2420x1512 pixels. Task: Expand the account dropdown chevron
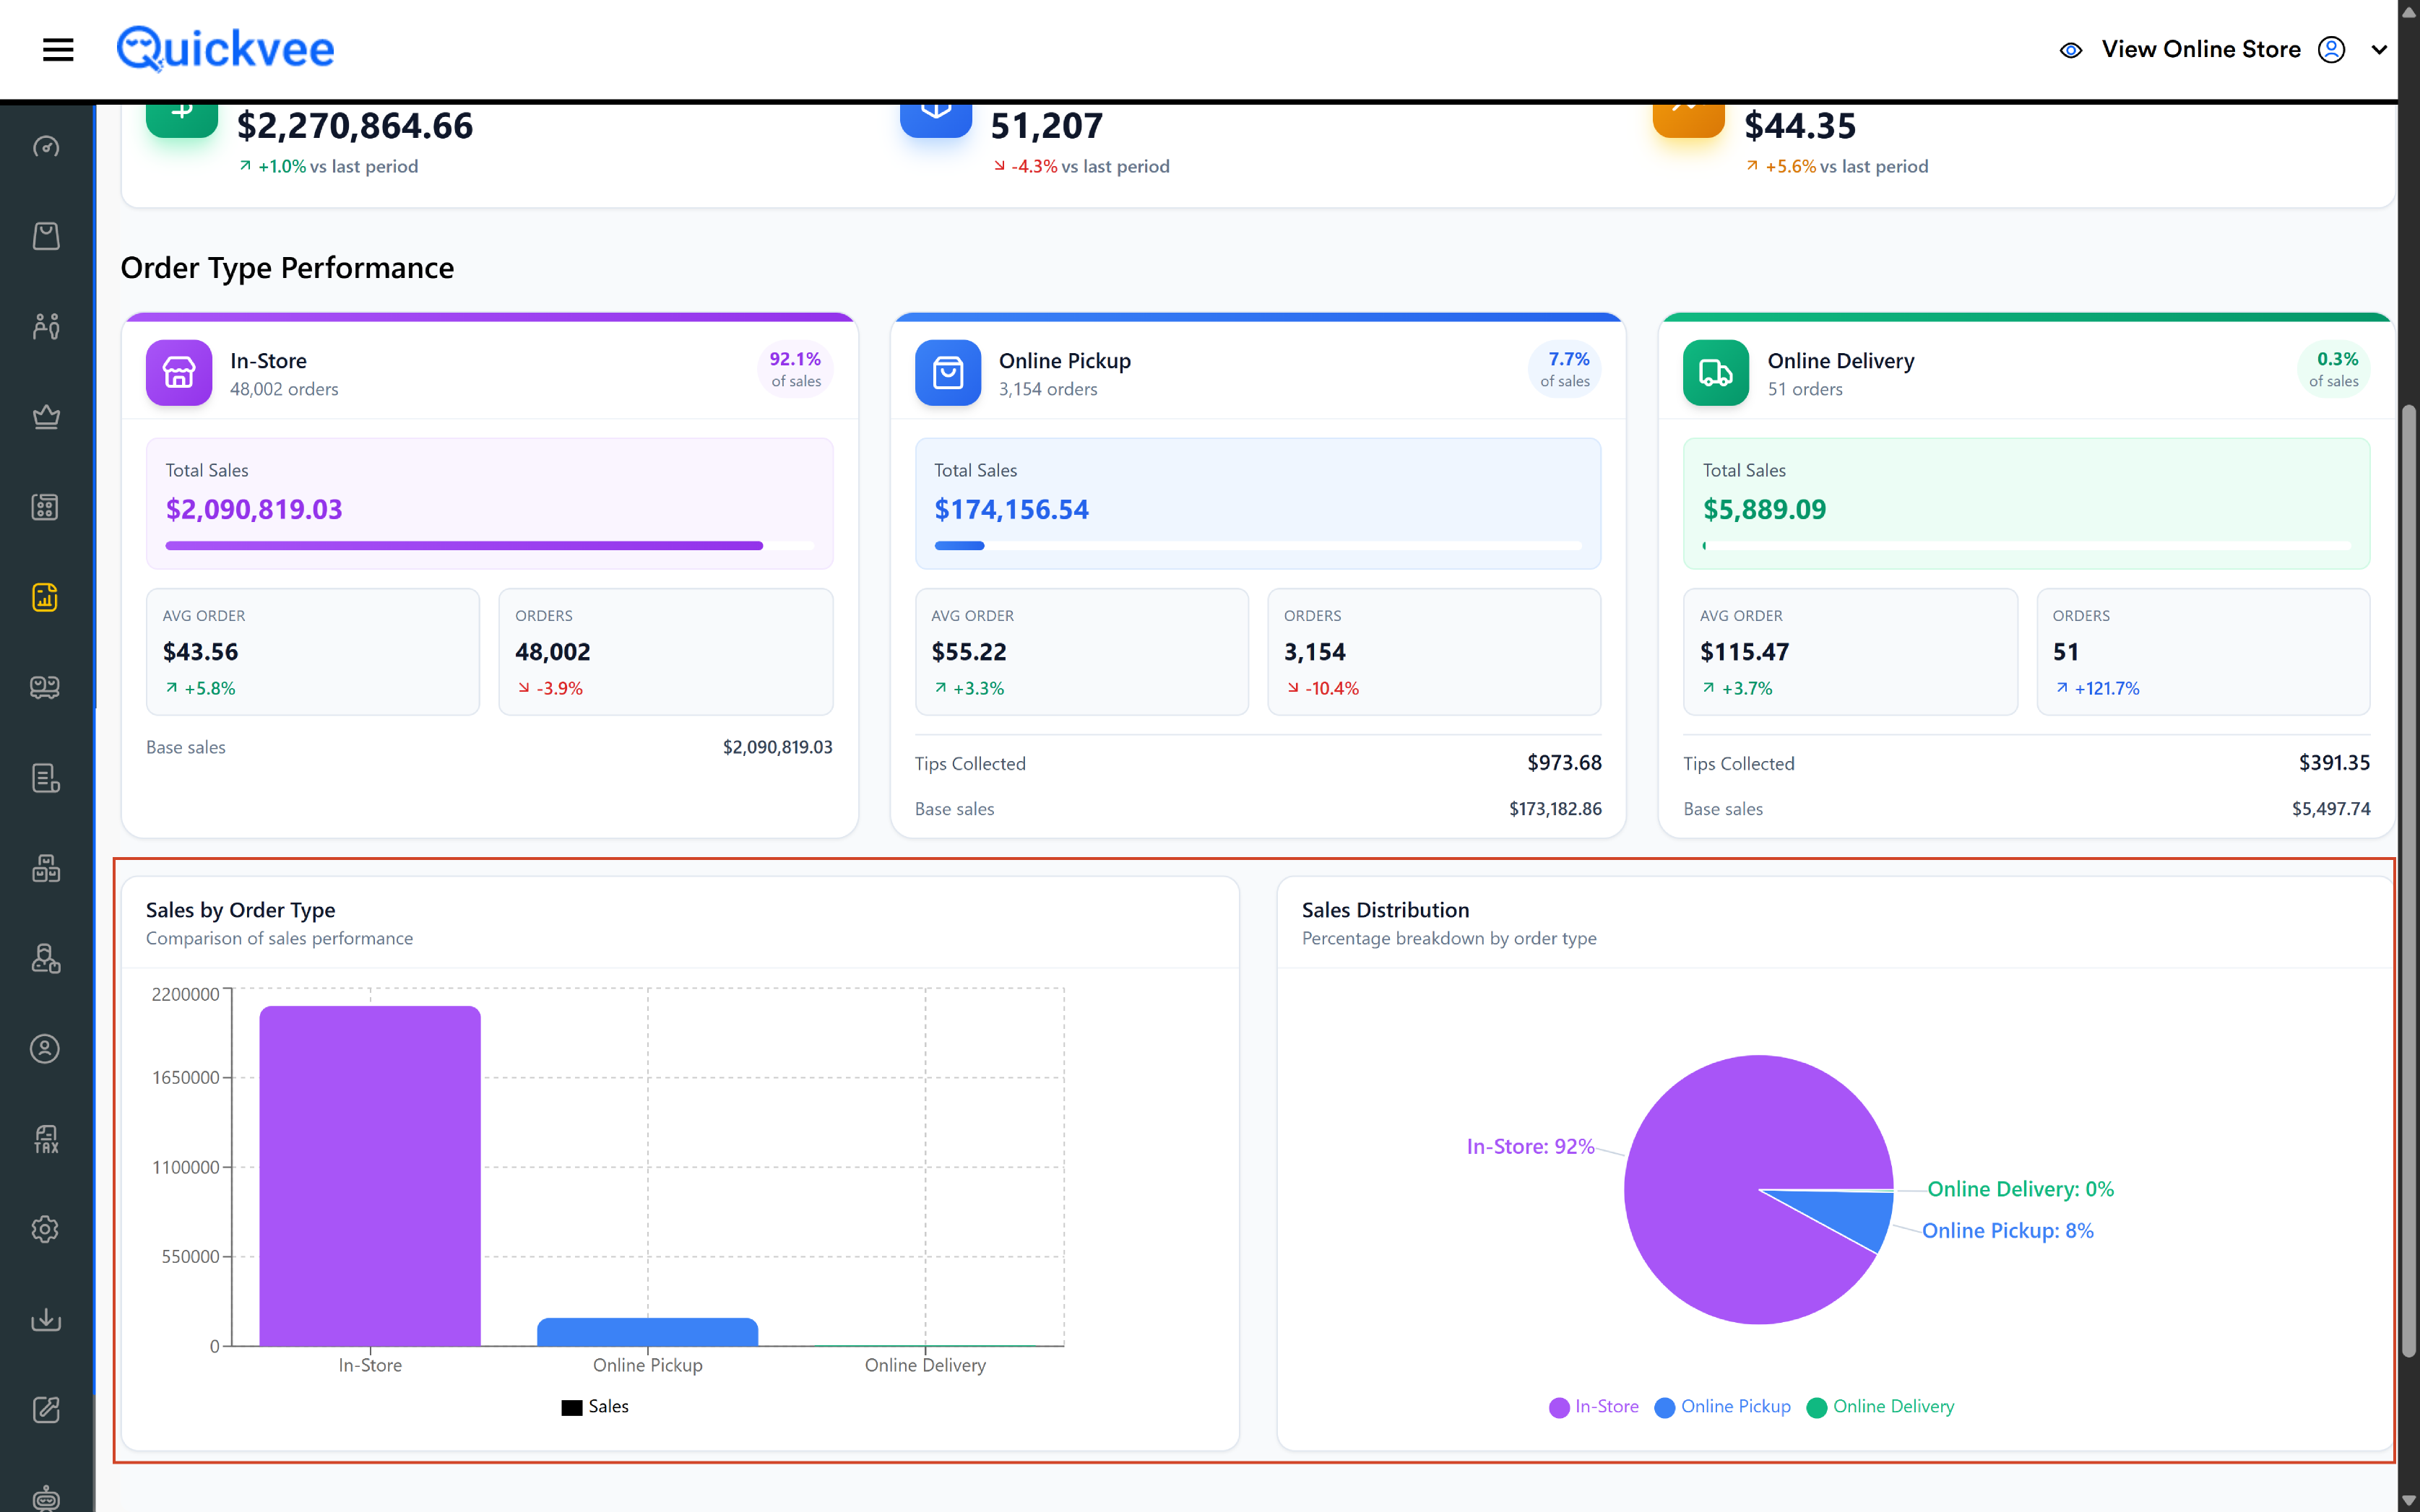[x=2379, y=50]
